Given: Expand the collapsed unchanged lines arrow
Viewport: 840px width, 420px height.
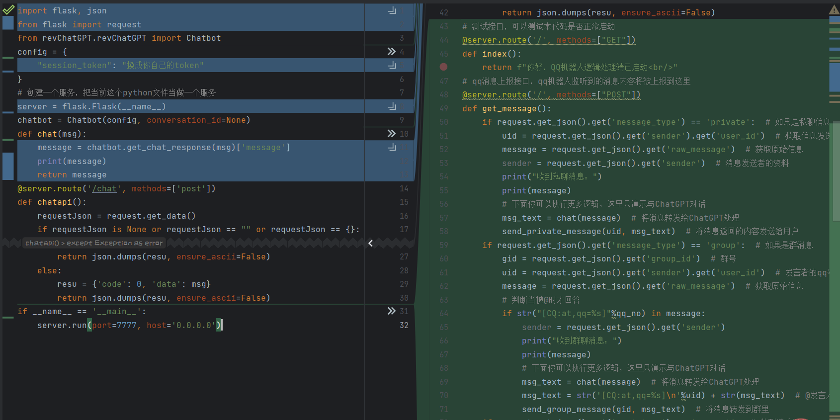Looking at the screenshot, I should pyautogui.click(x=370, y=243).
